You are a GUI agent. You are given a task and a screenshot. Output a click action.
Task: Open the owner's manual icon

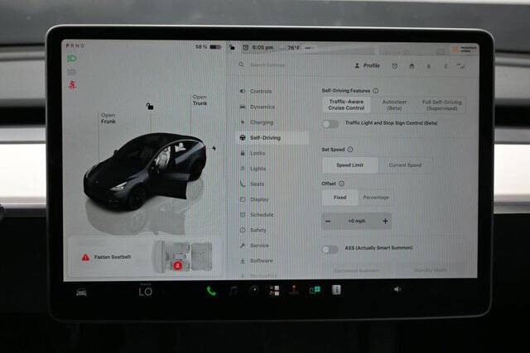[x=336, y=290]
